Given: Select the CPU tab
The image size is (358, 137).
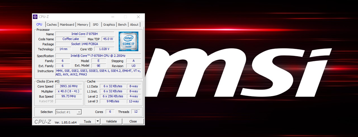Looking at the screenshot, I should [39, 24].
